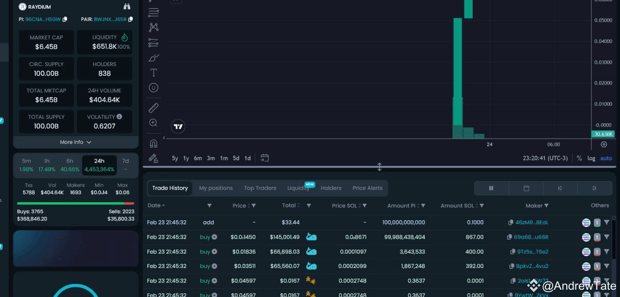
Task: Toggle percent scale on chart
Action: tap(579, 158)
